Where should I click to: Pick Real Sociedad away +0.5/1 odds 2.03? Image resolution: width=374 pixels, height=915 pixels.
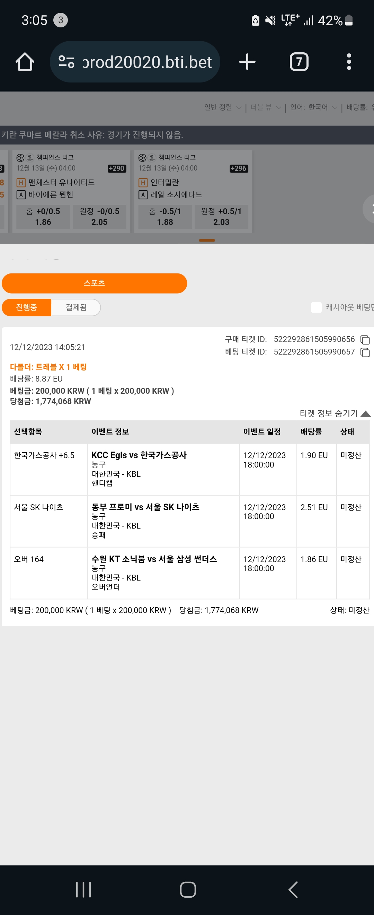(x=221, y=217)
